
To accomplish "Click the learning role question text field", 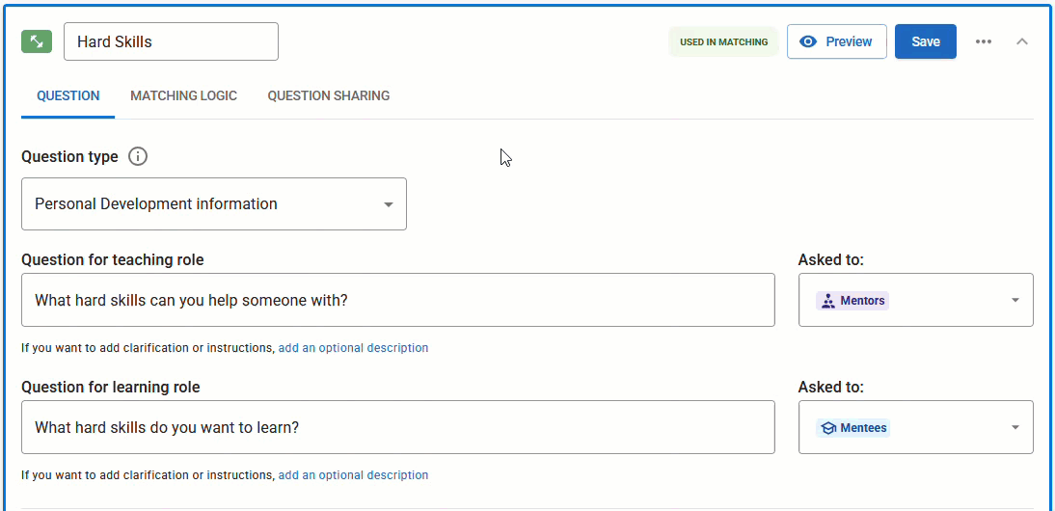I will pyautogui.click(x=397, y=427).
